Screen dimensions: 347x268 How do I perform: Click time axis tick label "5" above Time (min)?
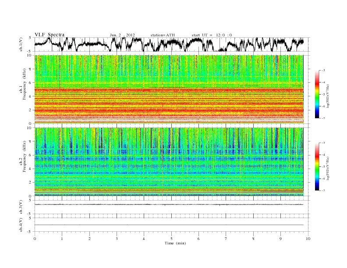(x=171, y=239)
